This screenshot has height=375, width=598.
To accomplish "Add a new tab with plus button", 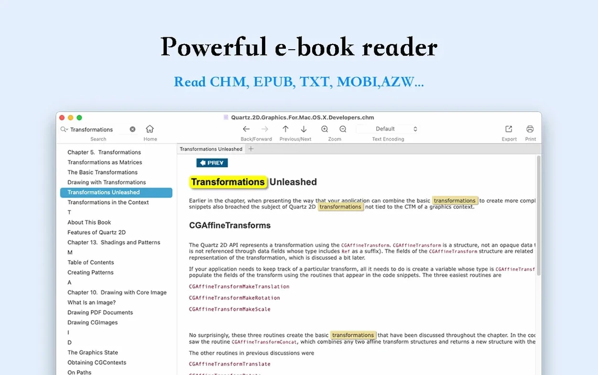I will click(251, 149).
